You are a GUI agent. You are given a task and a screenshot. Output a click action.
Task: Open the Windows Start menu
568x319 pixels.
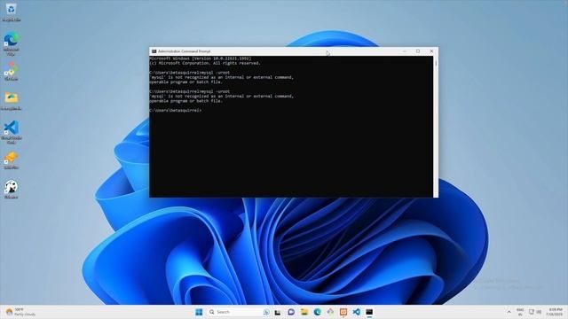(x=199, y=312)
